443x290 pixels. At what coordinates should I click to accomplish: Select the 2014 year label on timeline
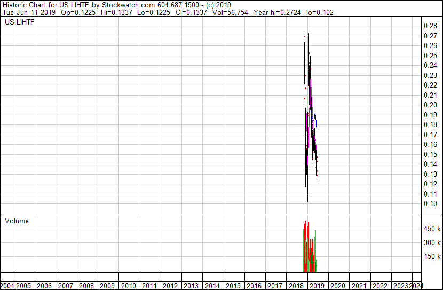(212, 286)
